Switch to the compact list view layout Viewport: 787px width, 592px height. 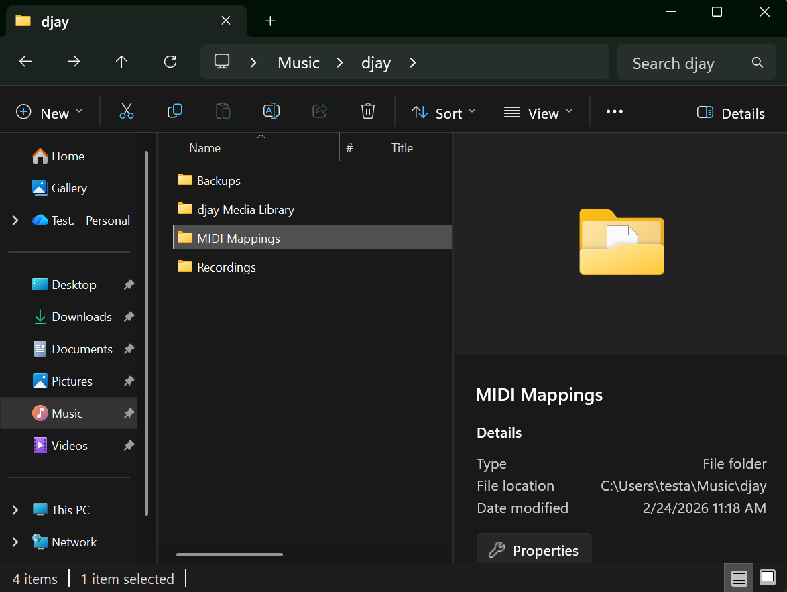pyautogui.click(x=739, y=577)
